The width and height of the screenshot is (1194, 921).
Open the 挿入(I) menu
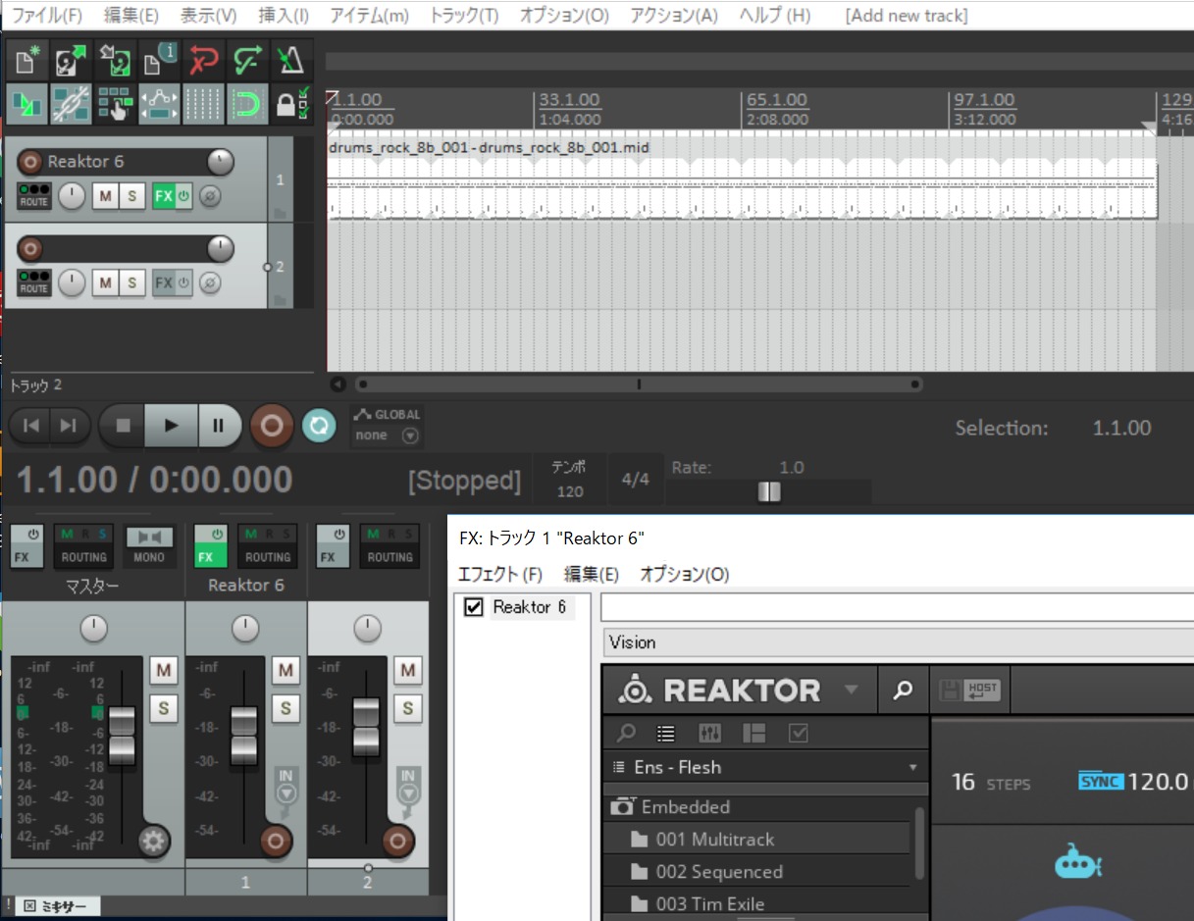click(283, 16)
